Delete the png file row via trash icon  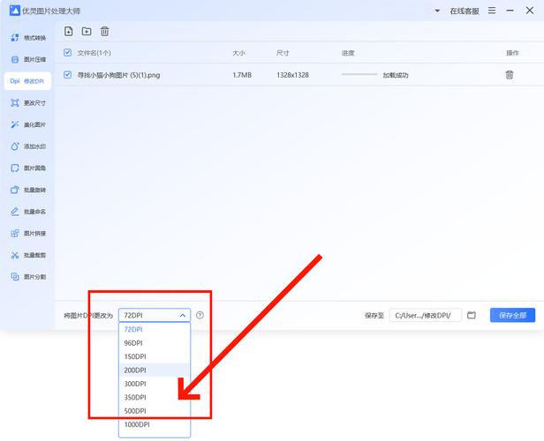509,75
